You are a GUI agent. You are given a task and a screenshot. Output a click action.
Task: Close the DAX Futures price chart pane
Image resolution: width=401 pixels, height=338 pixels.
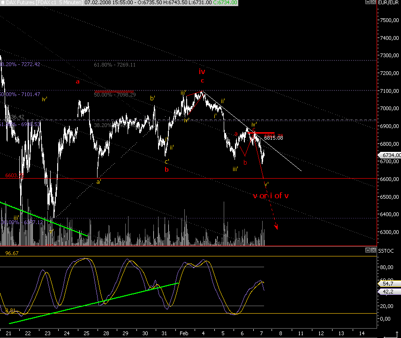(x=373, y=2)
